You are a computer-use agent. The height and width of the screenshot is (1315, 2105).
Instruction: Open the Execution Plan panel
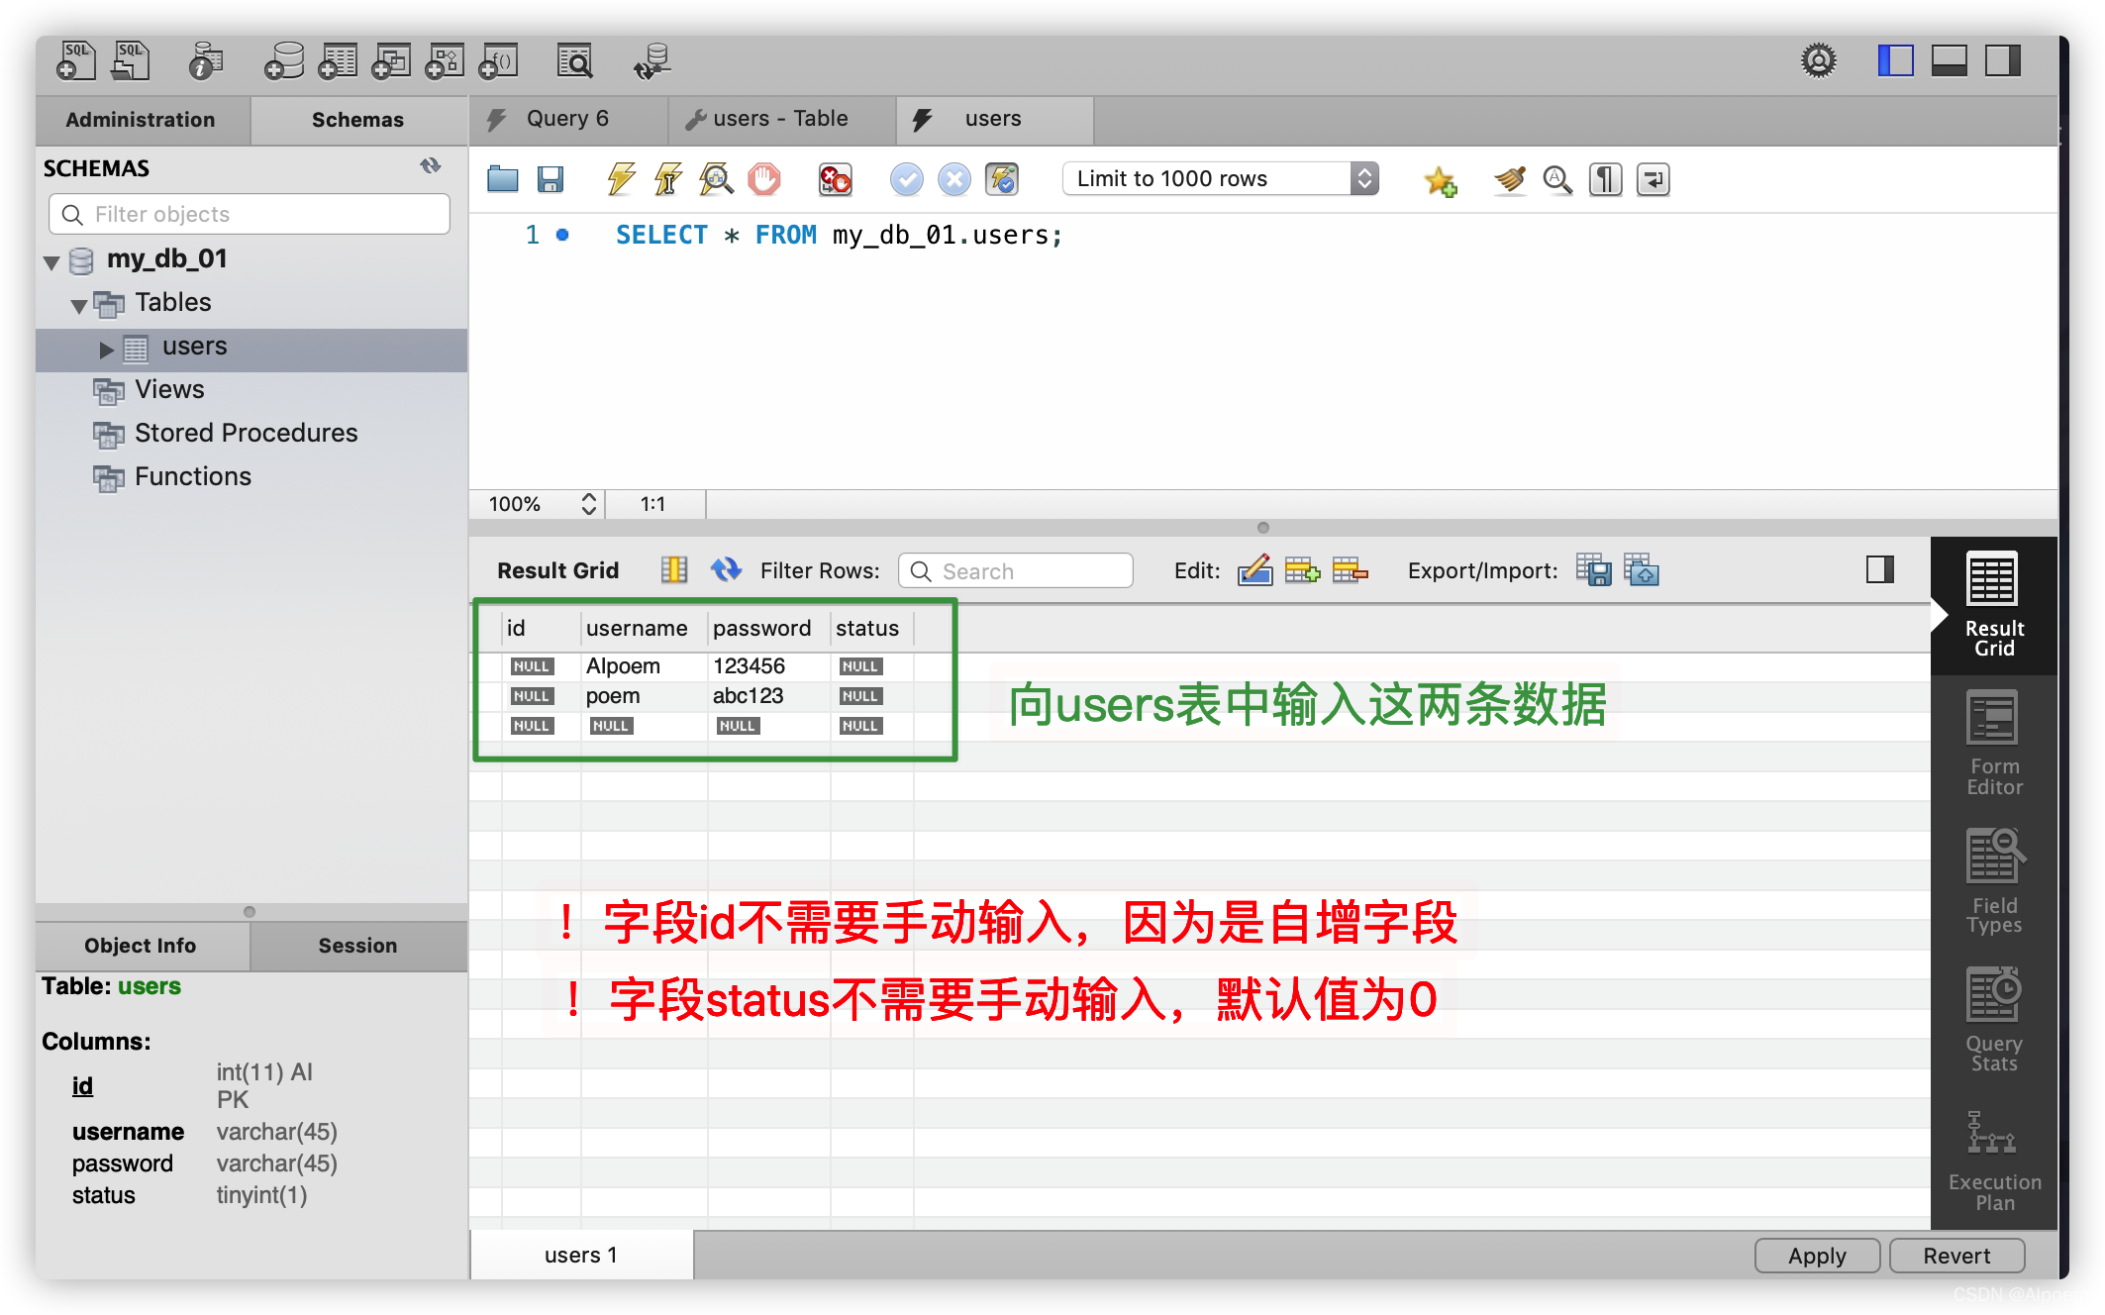(1994, 1160)
